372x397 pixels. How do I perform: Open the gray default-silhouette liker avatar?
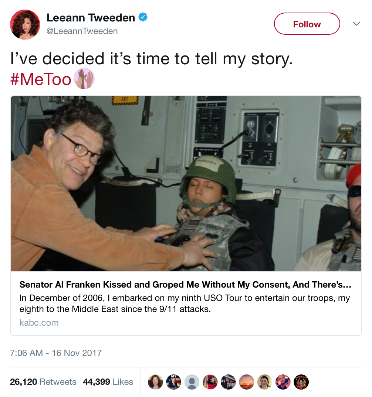pyautogui.click(x=192, y=382)
